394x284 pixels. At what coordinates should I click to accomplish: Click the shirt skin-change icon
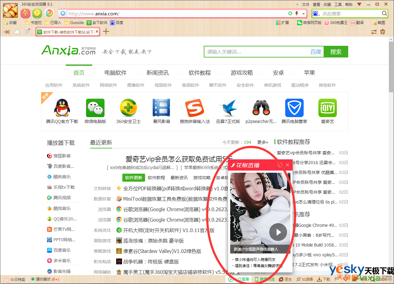[x=359, y=4]
